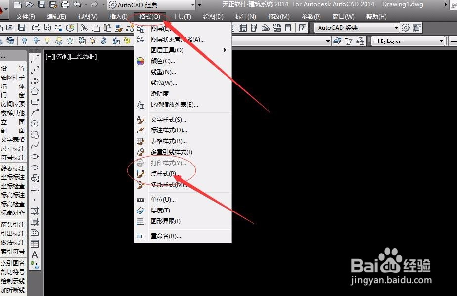Viewport: 457px width, 296px height.
Task: Expand the 设置 panel section
Action: pos(13,69)
